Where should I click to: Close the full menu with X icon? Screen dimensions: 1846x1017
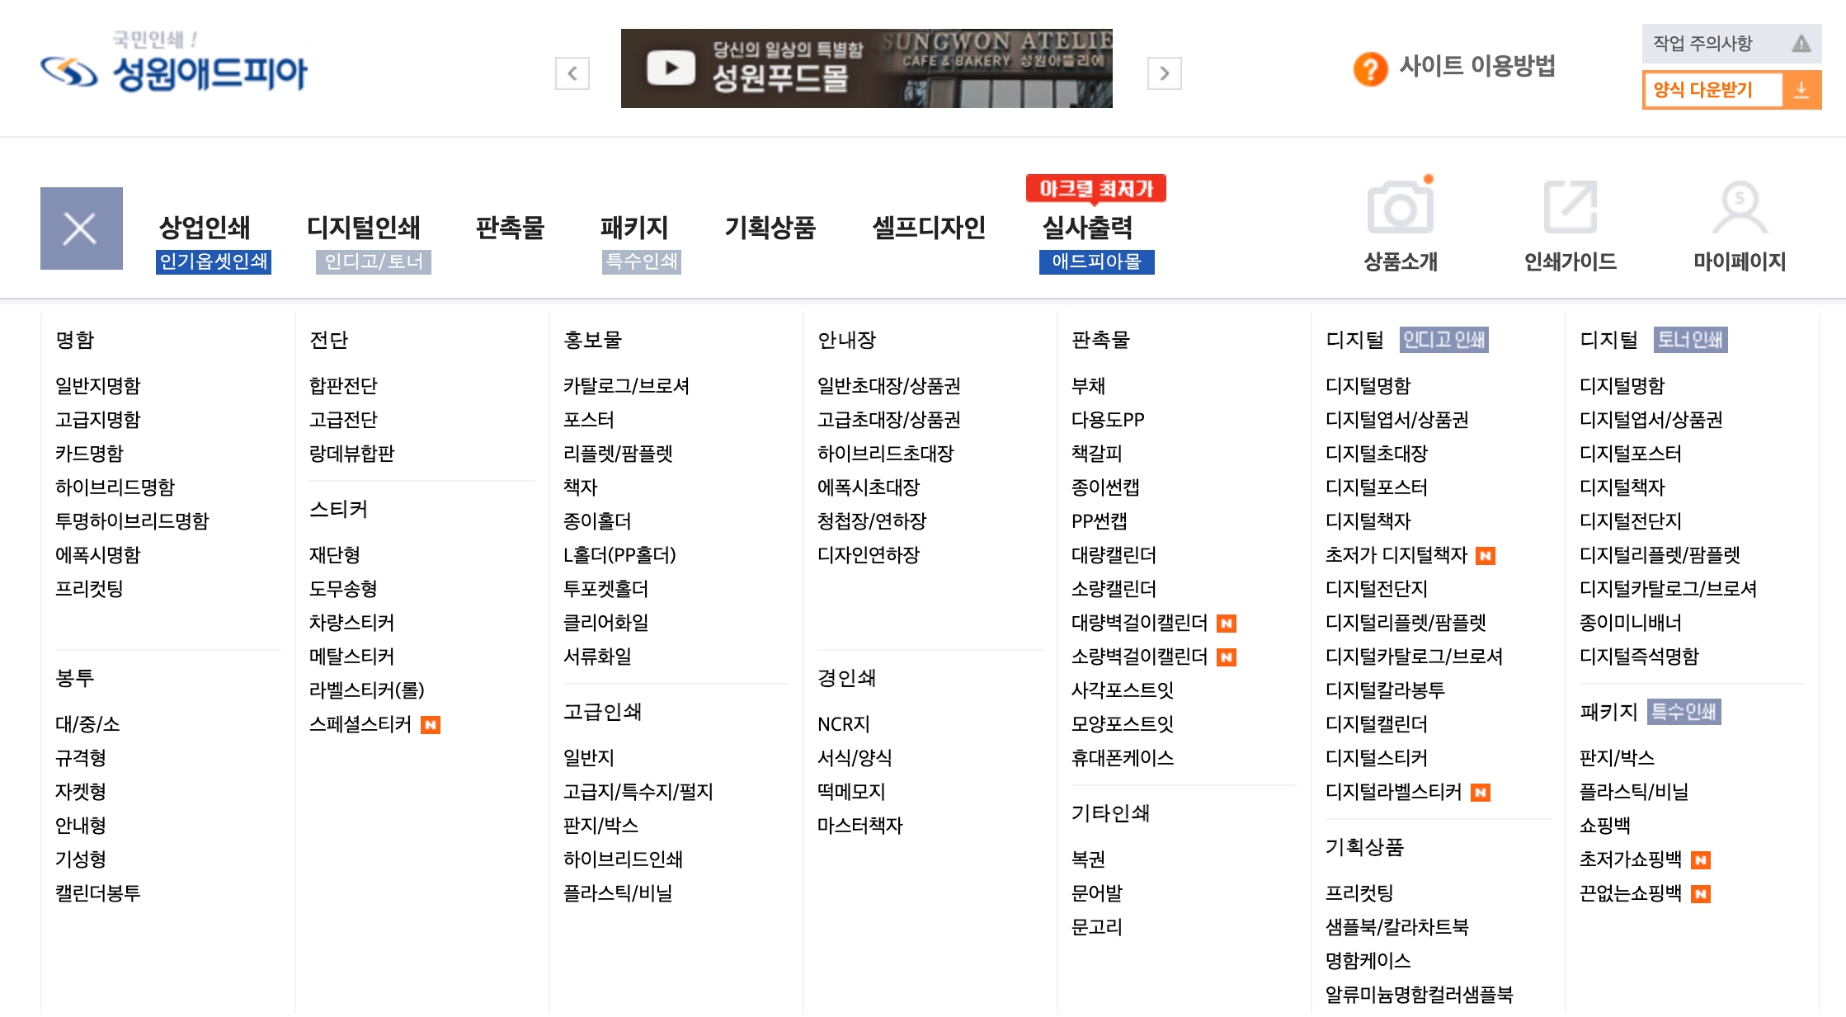pyautogui.click(x=81, y=228)
